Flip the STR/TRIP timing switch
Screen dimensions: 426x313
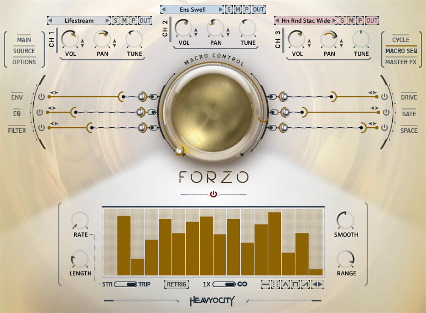[x=126, y=284]
